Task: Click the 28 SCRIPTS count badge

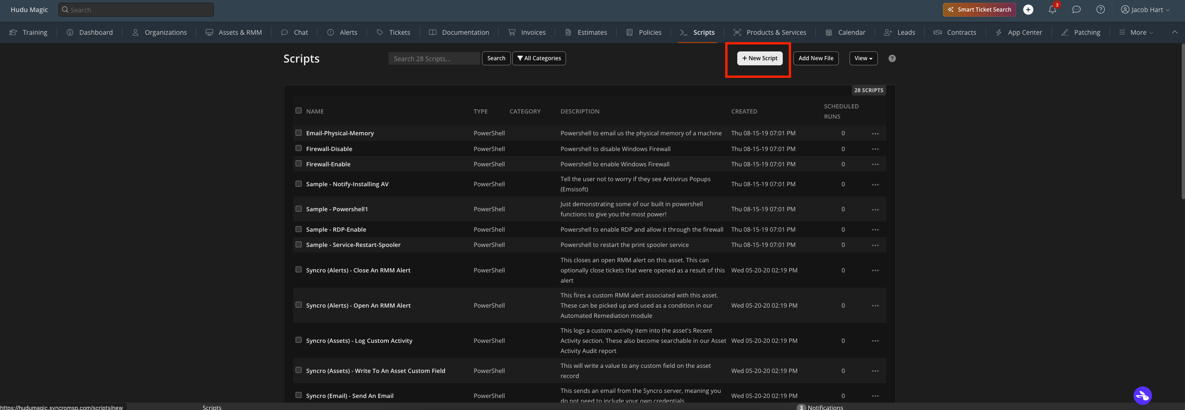Action: click(869, 90)
